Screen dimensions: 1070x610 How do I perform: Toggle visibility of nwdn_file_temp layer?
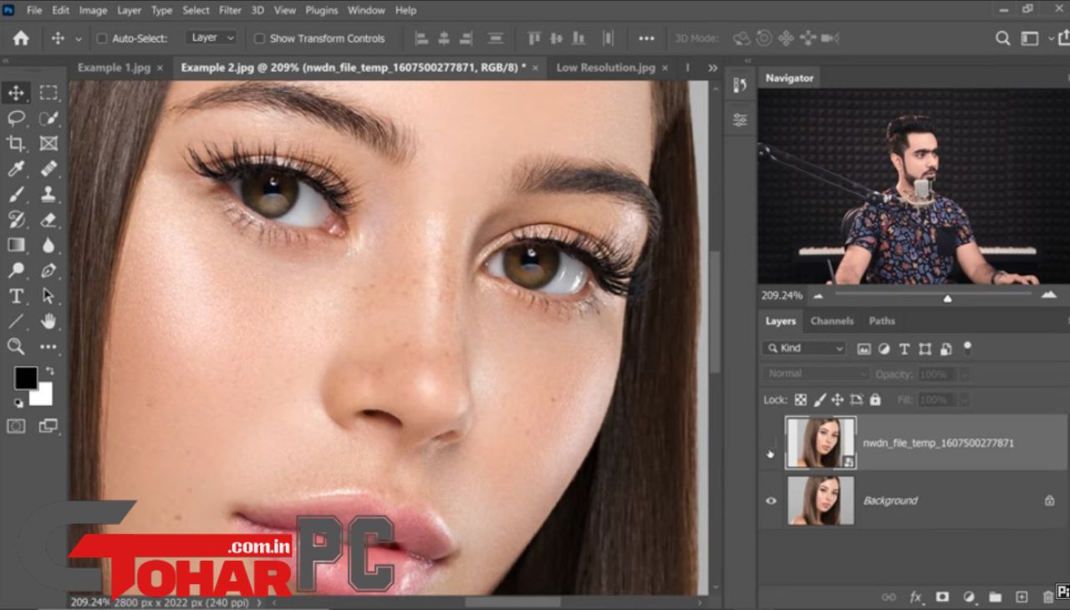[771, 443]
